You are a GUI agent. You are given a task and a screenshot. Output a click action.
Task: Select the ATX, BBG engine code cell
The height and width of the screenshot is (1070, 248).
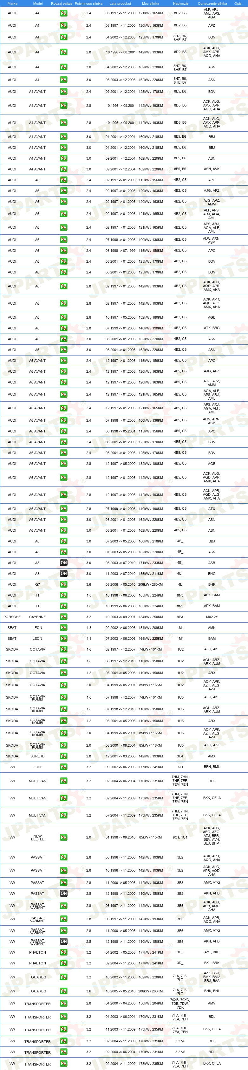tap(212, 328)
